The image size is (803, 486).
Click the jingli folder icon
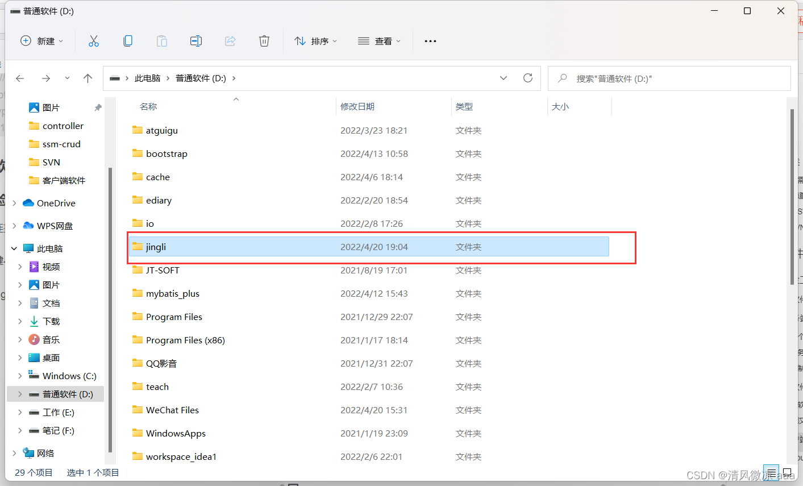pyautogui.click(x=138, y=247)
